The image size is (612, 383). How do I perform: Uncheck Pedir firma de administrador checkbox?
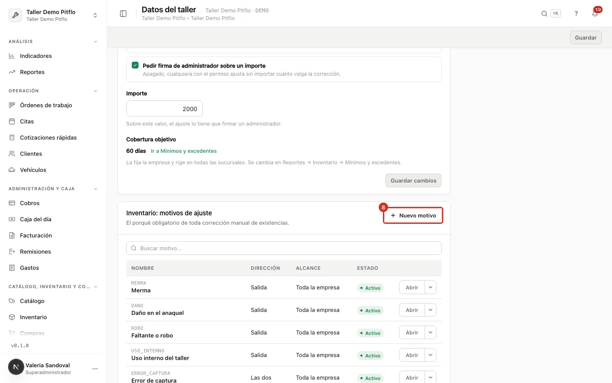click(135, 65)
